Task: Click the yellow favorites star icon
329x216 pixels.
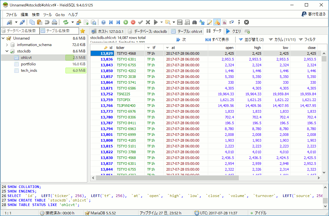Action: [x=83, y=31]
